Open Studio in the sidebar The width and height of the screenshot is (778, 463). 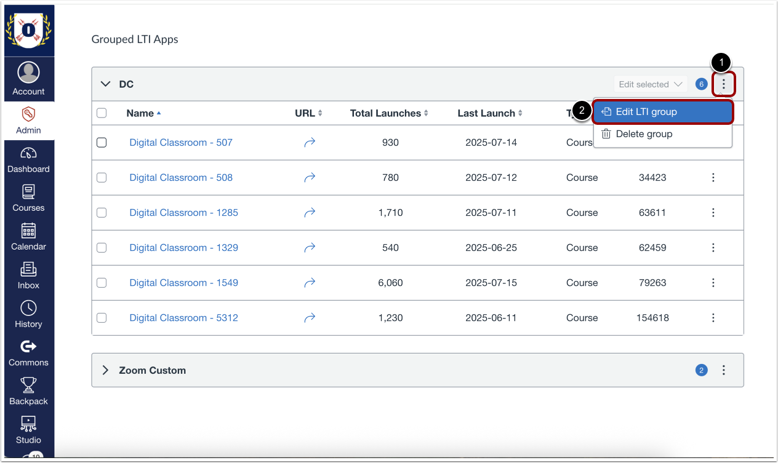pos(29,430)
